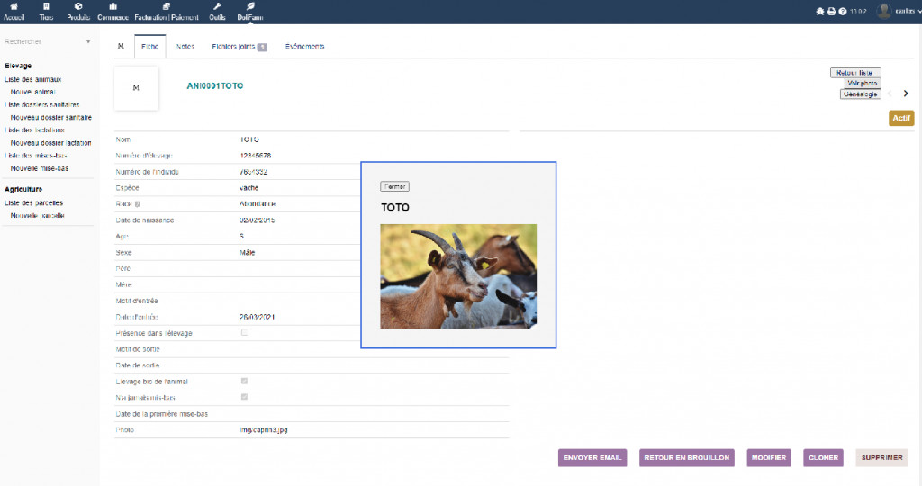Viewport: 922px width, 486px height.
Task: Click the bug report icon
Action: coord(820,11)
